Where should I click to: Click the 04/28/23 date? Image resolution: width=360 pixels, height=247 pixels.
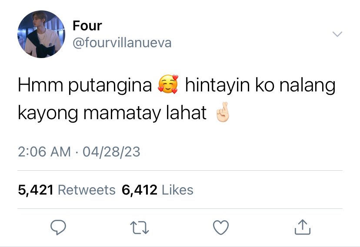tap(111, 152)
